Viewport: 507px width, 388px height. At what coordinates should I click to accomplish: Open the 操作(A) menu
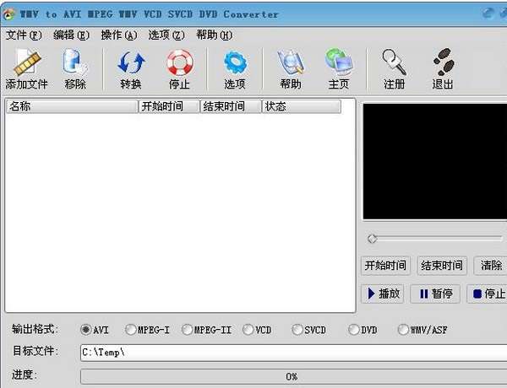[119, 35]
